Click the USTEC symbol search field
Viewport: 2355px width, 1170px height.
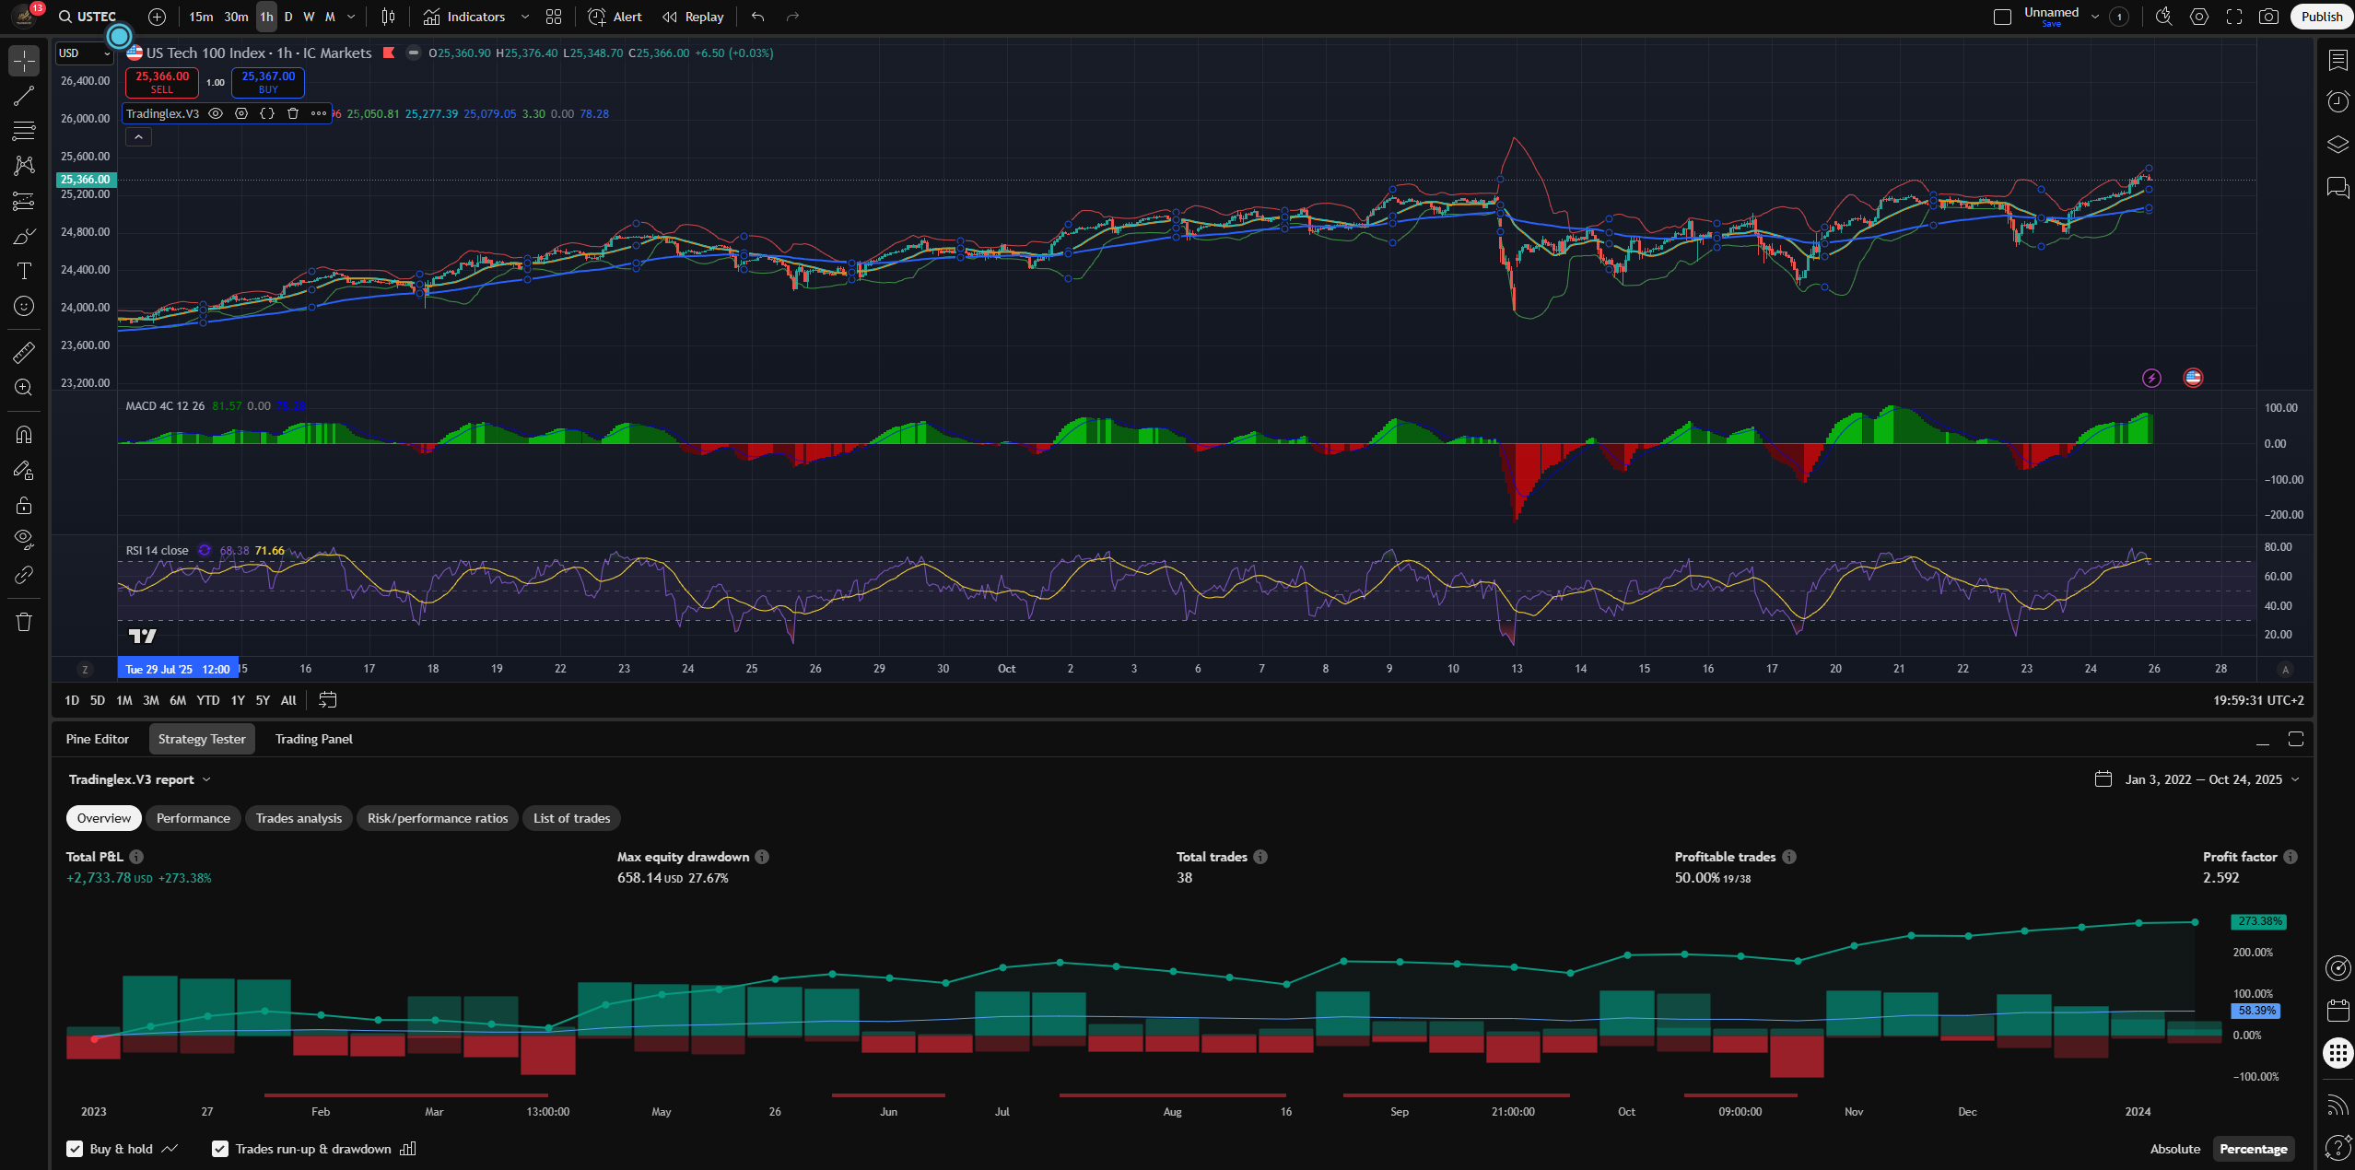(96, 17)
